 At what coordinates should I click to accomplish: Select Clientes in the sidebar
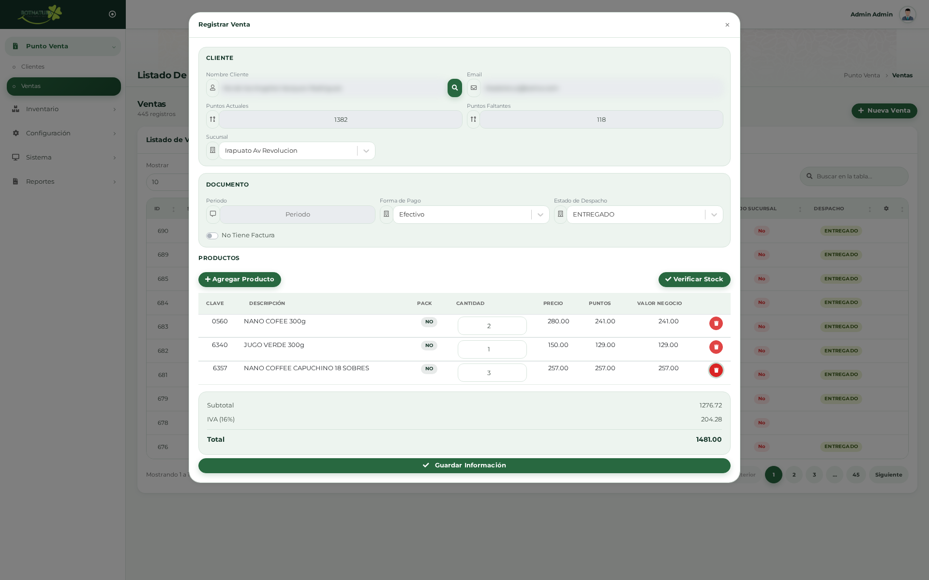33,67
